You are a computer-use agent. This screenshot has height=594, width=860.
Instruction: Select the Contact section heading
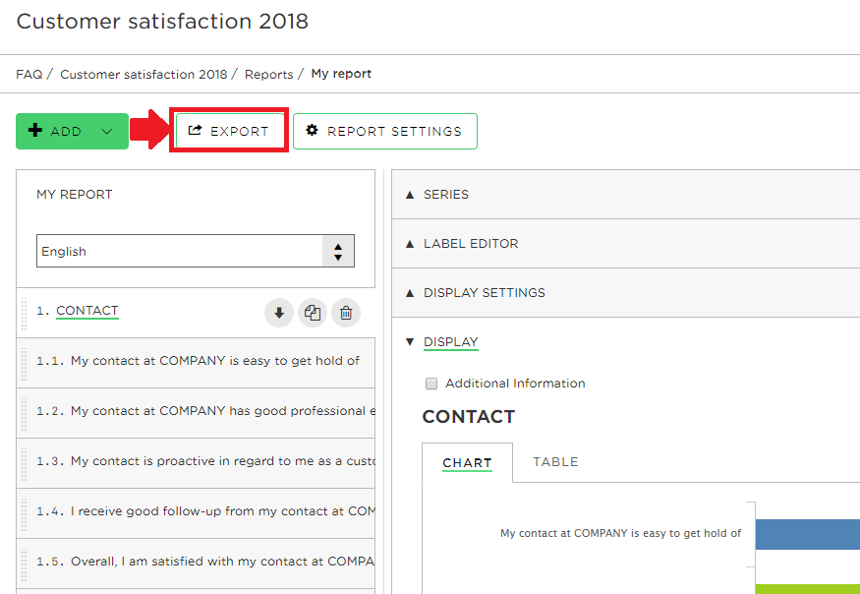click(87, 311)
